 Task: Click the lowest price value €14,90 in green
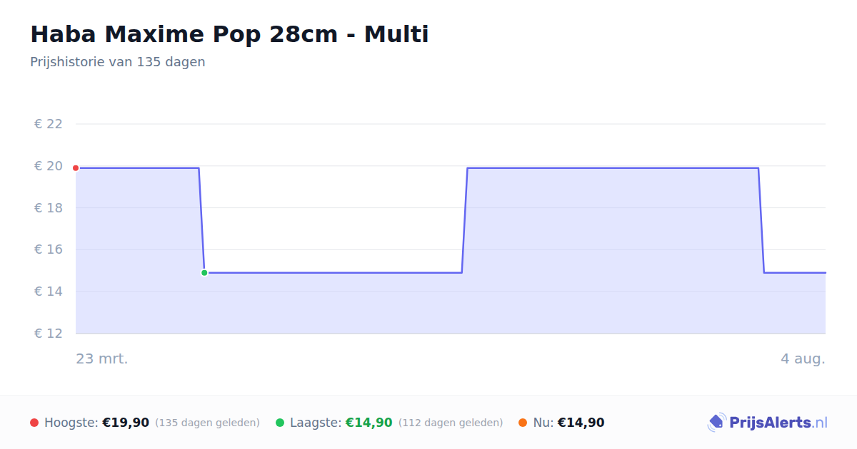click(369, 423)
